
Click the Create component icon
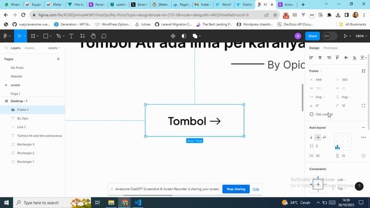coord(173,36)
